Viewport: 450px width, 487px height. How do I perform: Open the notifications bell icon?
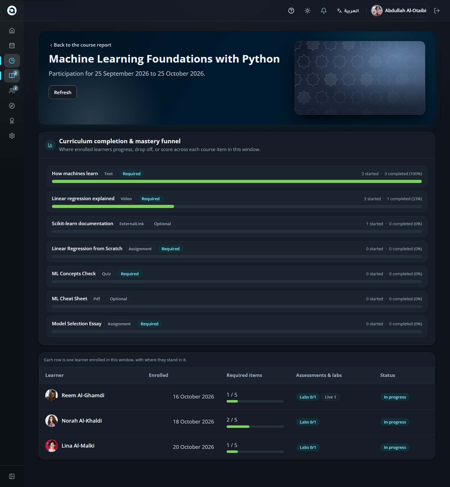[x=324, y=11]
